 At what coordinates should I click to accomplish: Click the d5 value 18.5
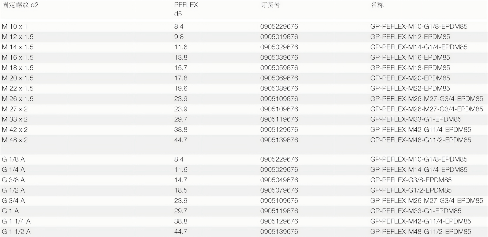tap(181, 190)
